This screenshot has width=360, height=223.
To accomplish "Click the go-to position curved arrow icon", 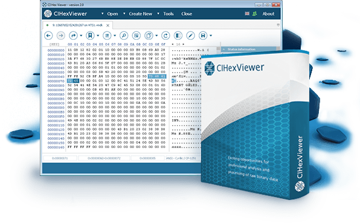I will 73,36.
